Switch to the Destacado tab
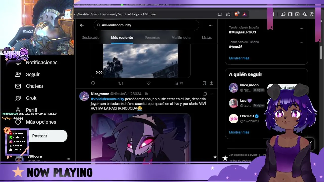 (x=90, y=38)
